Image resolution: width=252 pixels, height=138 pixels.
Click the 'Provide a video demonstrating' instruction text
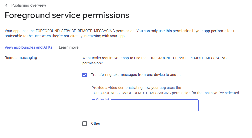[136, 88]
